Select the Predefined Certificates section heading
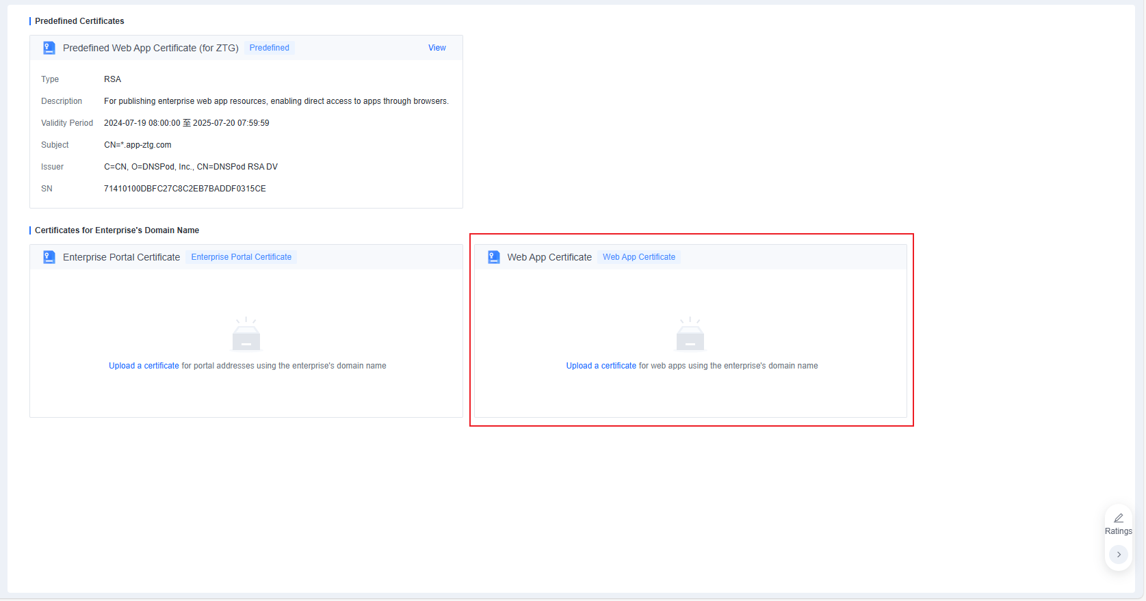 pos(79,21)
